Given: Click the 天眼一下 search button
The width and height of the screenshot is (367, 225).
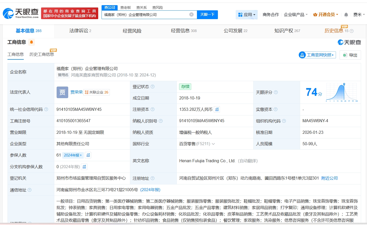Looking at the screenshot, I should (x=207, y=15).
